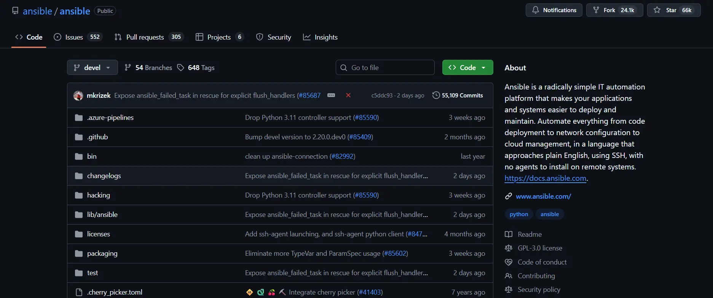Viewport: 713px width, 298px height.
Task: Click the commit history clock icon
Action: (436, 95)
